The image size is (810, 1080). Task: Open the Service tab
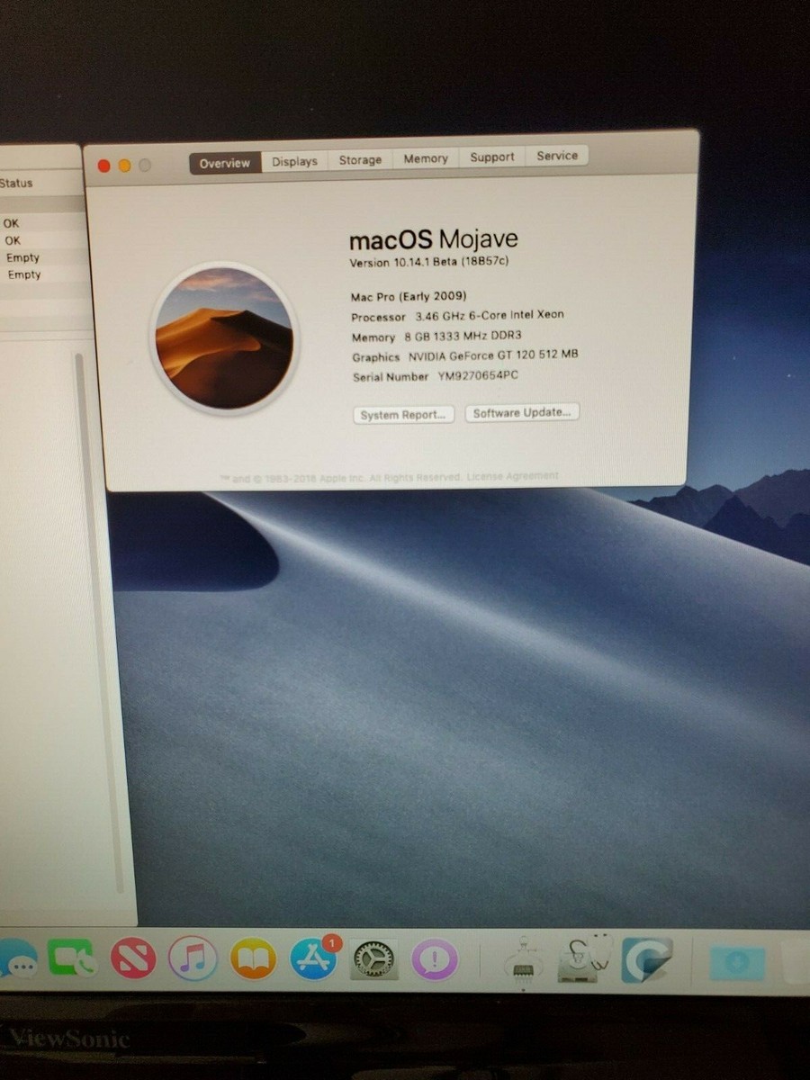(557, 156)
